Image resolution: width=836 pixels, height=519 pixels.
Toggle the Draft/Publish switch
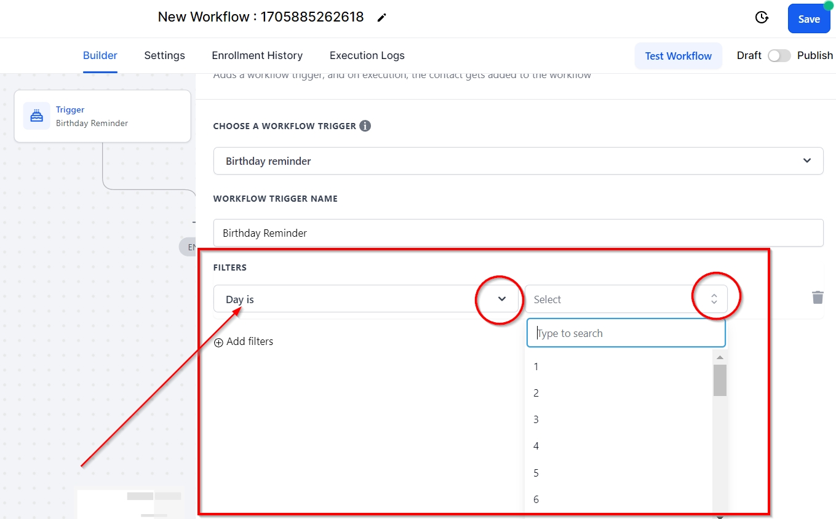779,56
